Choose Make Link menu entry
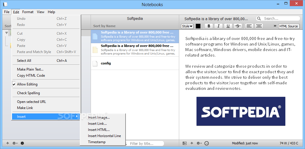 46,108
